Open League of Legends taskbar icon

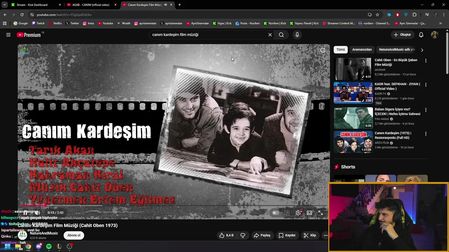pyautogui.click(x=59, y=246)
